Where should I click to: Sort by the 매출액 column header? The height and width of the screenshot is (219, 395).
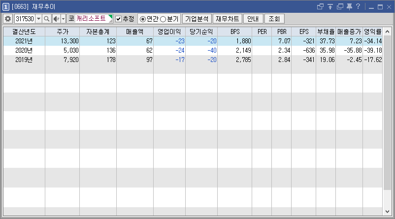pos(135,31)
